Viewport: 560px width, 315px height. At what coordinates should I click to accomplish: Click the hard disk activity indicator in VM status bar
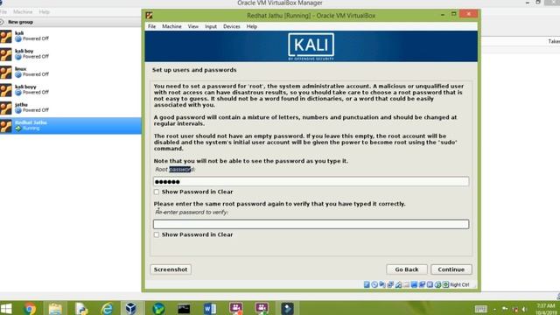(367, 284)
